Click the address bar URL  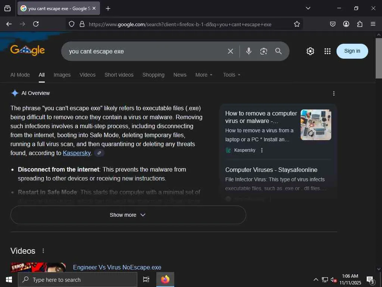coord(180,24)
